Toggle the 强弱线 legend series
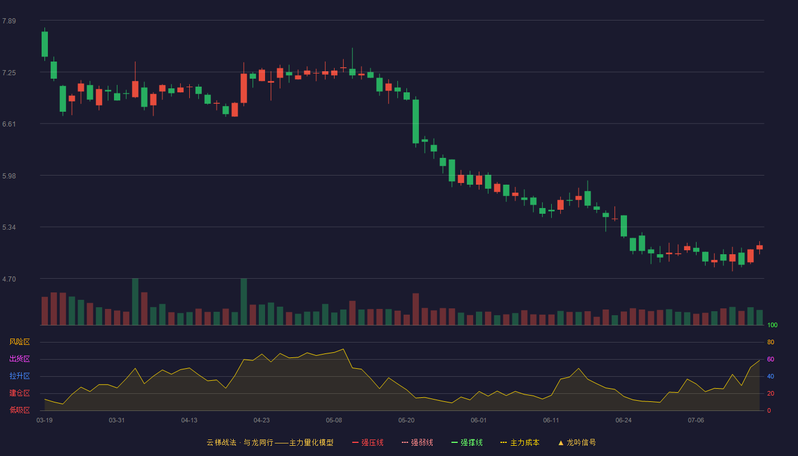The image size is (798, 456). click(417, 442)
